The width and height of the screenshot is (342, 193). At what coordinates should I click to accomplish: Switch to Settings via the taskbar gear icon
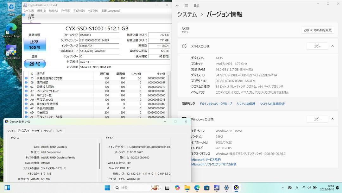pos(226,188)
